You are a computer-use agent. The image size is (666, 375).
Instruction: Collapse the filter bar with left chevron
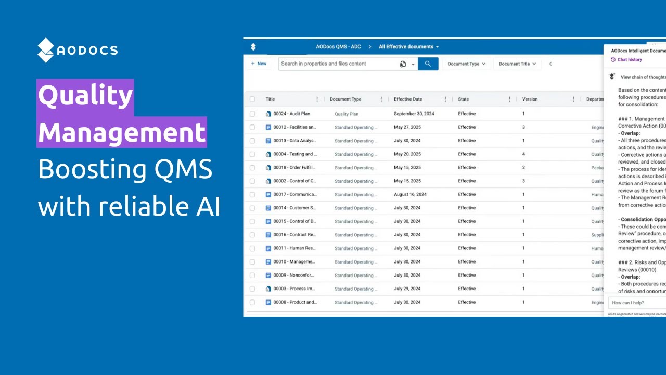tap(550, 64)
